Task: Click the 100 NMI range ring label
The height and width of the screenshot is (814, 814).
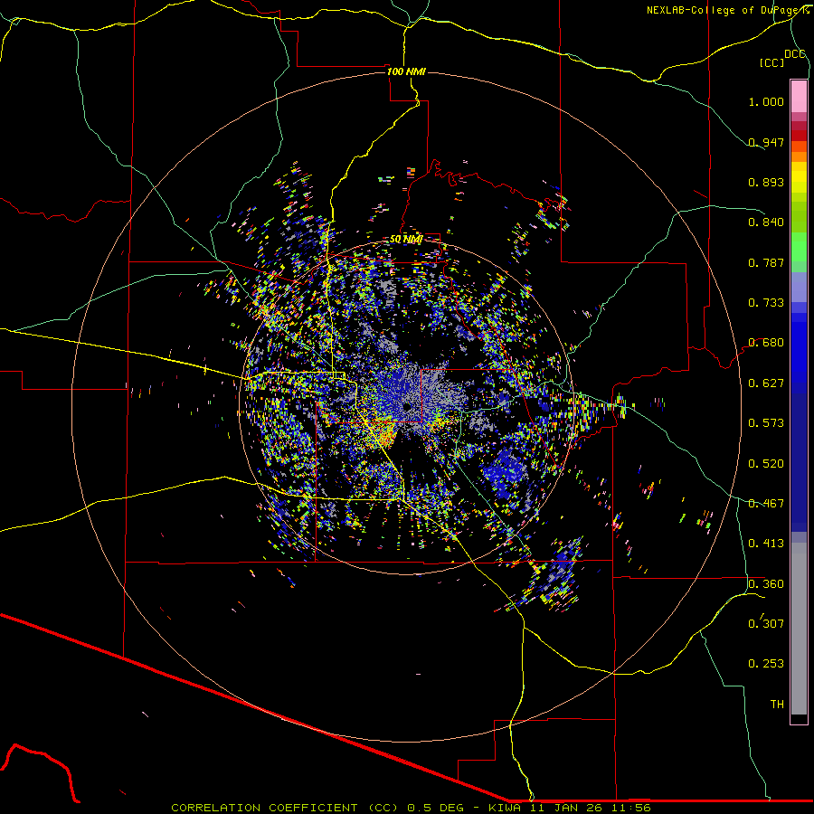Action: (406, 71)
